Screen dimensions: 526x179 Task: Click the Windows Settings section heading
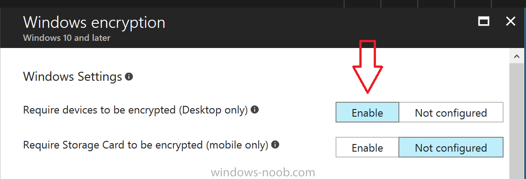pyautogui.click(x=72, y=77)
